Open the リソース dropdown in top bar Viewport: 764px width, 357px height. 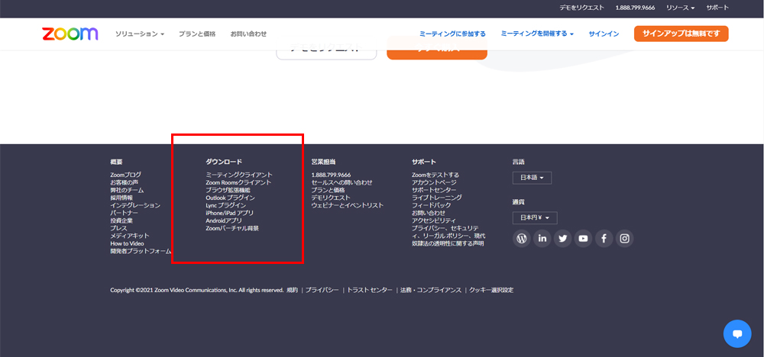coord(680,8)
